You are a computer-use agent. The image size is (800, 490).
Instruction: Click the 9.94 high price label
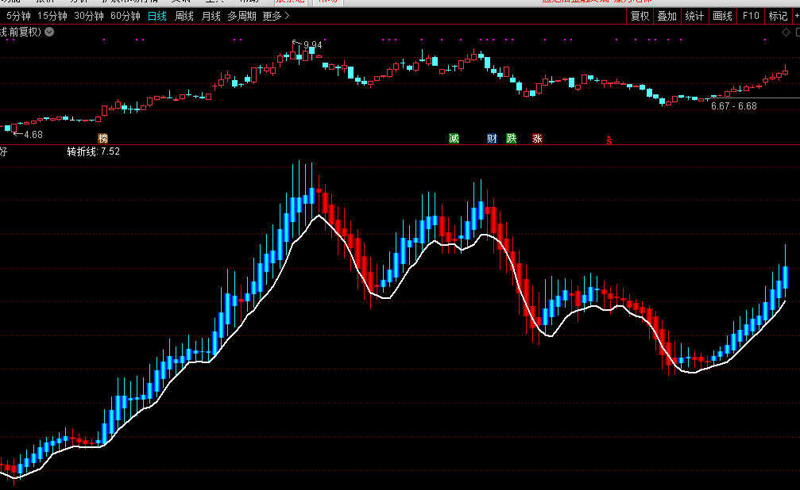312,45
